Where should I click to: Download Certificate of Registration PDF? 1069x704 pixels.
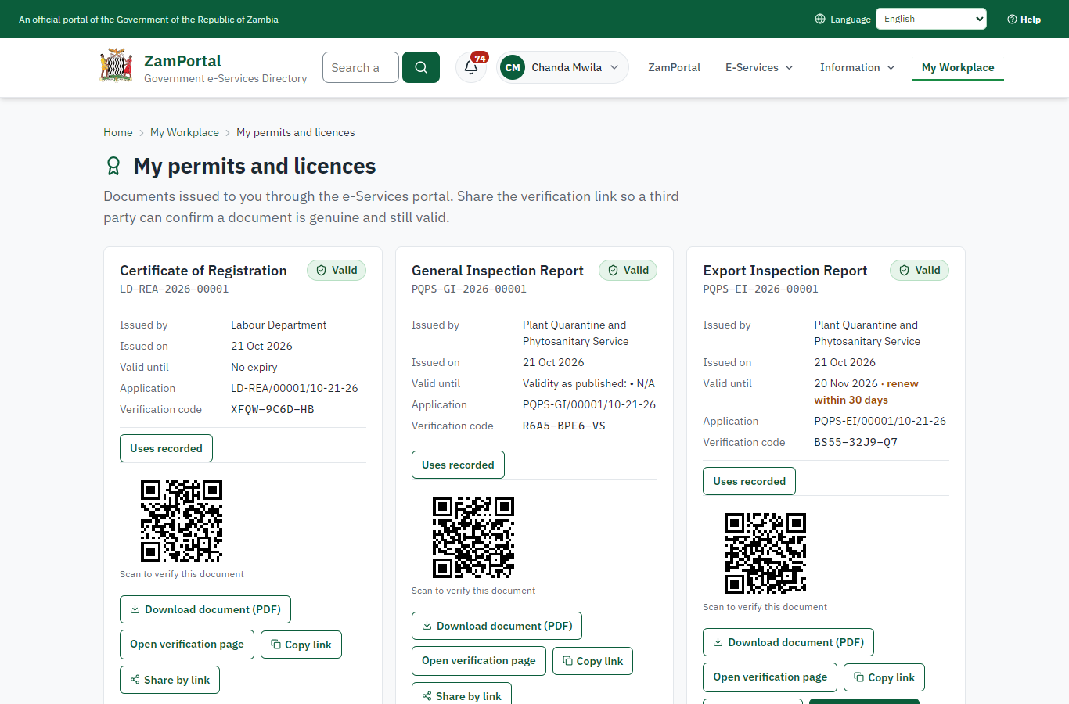(205, 609)
